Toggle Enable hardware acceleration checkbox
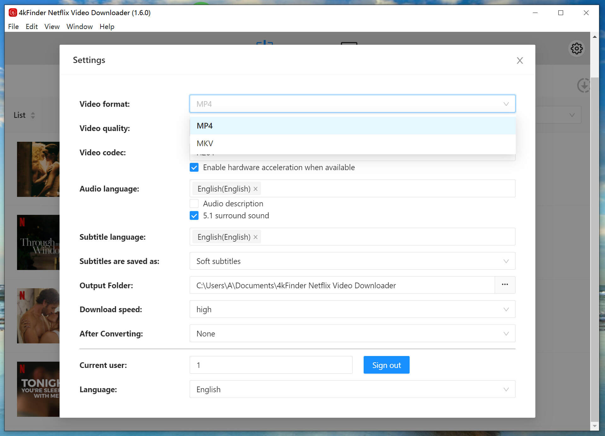The image size is (605, 436). (194, 167)
